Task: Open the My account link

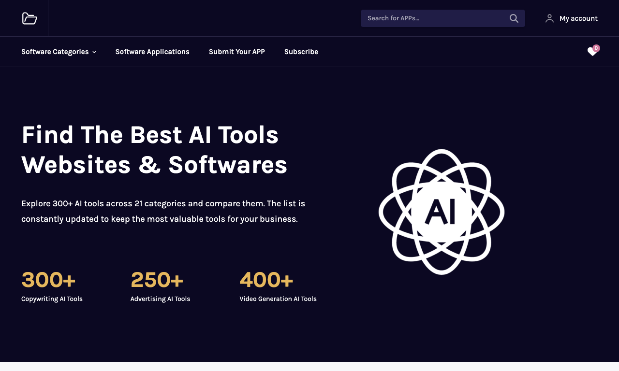Action: (578, 18)
